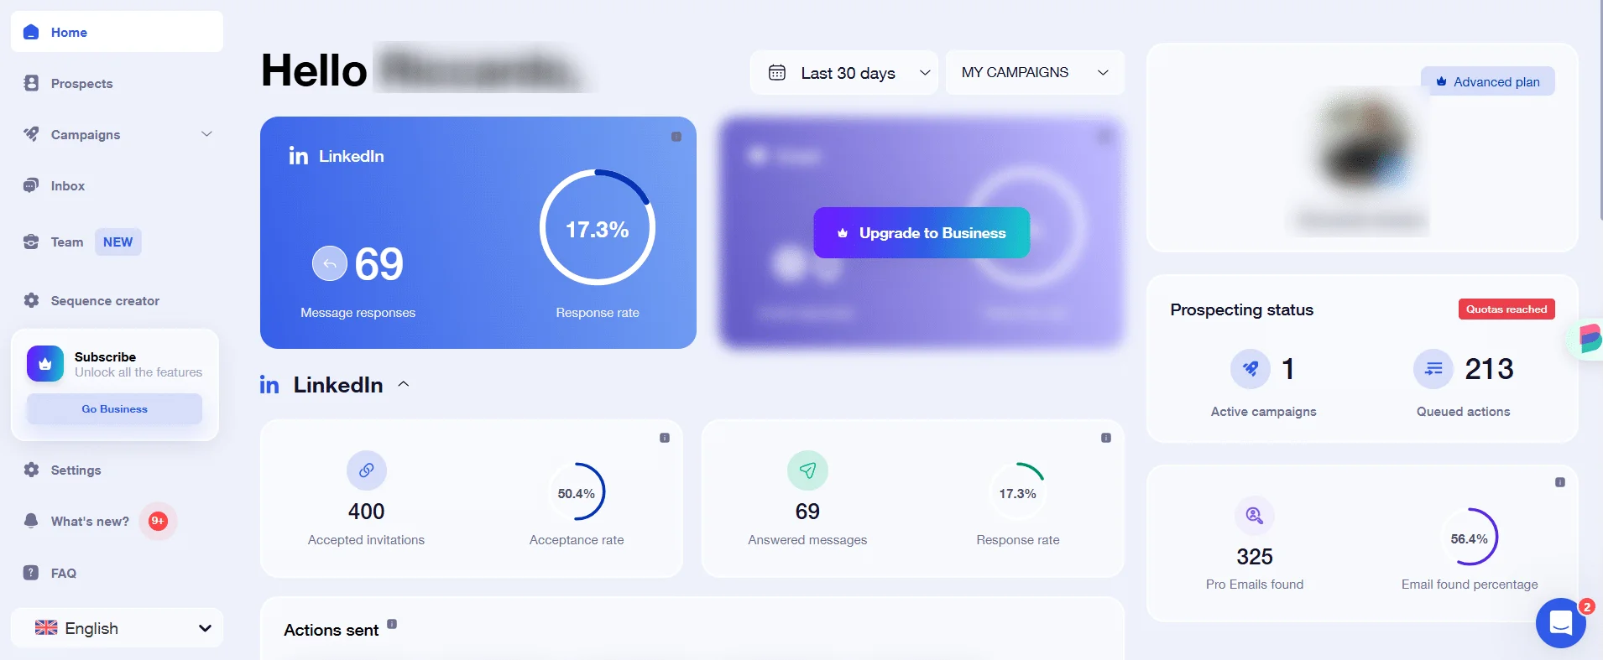Expand the Campaigns submenu chevron
This screenshot has height=660, width=1603.
pyautogui.click(x=206, y=134)
